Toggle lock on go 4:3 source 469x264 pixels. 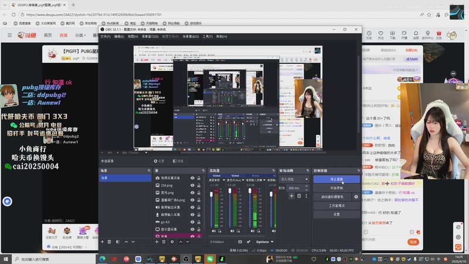(x=199, y=222)
